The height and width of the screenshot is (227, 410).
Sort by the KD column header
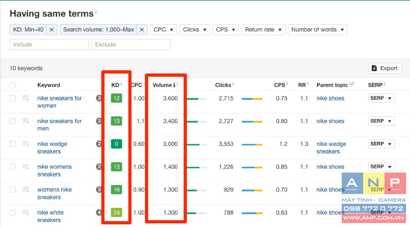click(x=115, y=85)
